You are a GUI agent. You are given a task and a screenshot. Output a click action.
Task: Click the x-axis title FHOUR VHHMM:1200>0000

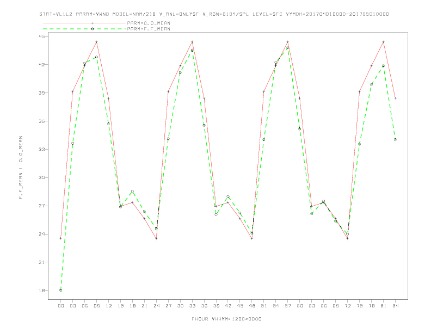pos(226,319)
